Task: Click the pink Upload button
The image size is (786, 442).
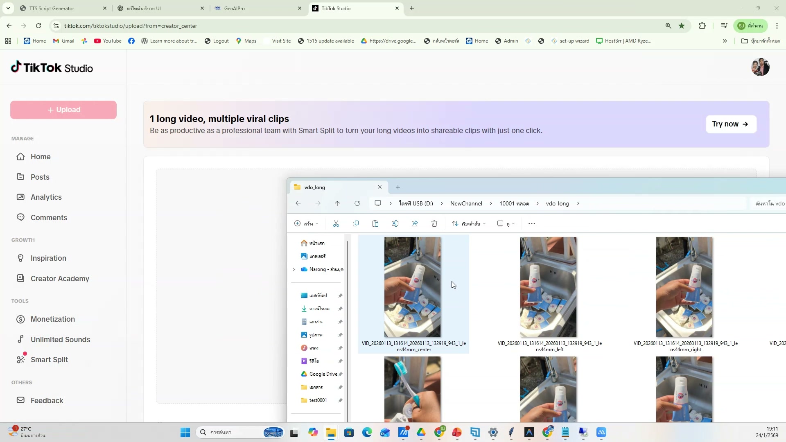Action: (63, 110)
